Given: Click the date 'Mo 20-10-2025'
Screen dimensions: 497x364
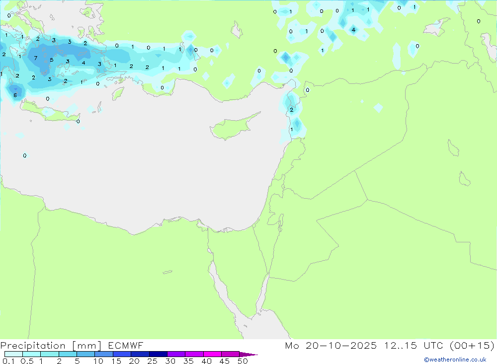Looking at the screenshot, I should [x=331, y=346].
